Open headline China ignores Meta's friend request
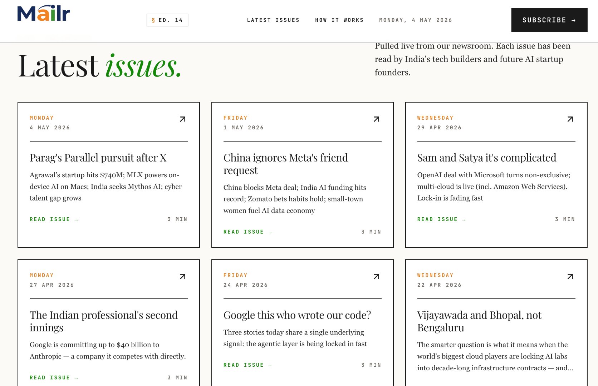The height and width of the screenshot is (386, 598). (286, 164)
